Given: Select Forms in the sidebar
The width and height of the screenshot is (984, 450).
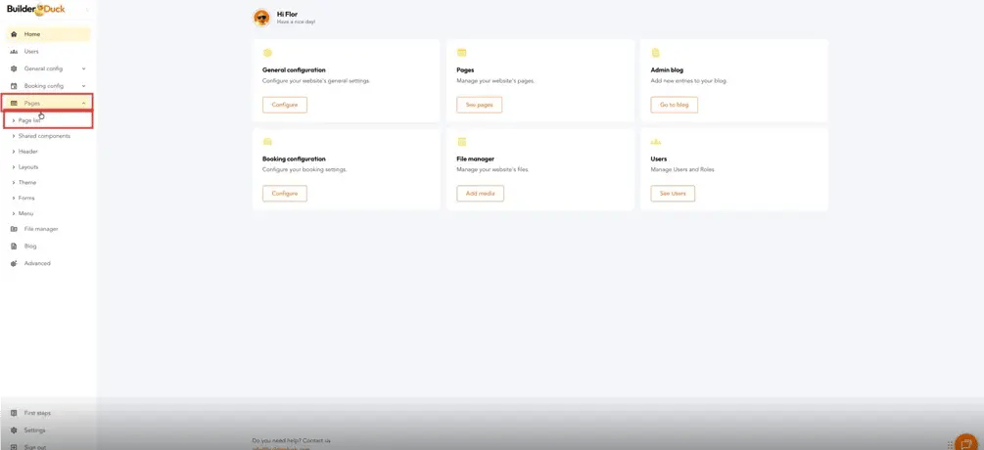Looking at the screenshot, I should pos(26,198).
